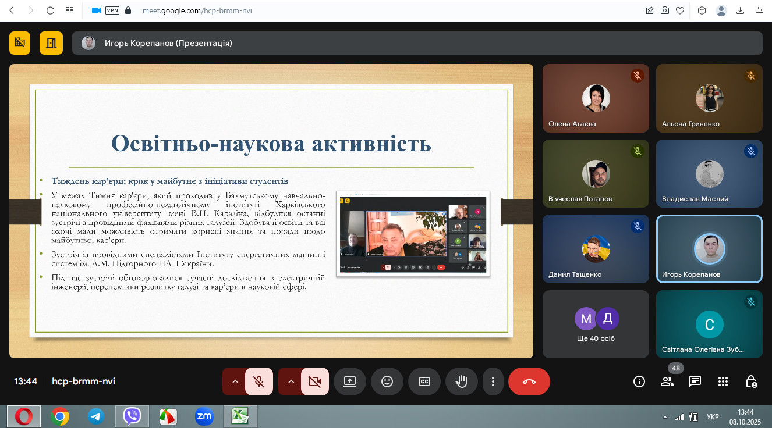Toggle the camera on
Image resolution: width=772 pixels, height=428 pixels.
(x=315, y=381)
